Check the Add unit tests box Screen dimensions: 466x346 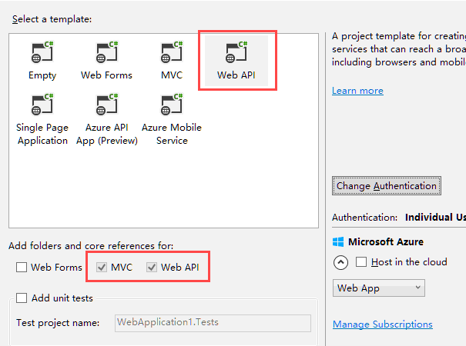[x=22, y=298]
